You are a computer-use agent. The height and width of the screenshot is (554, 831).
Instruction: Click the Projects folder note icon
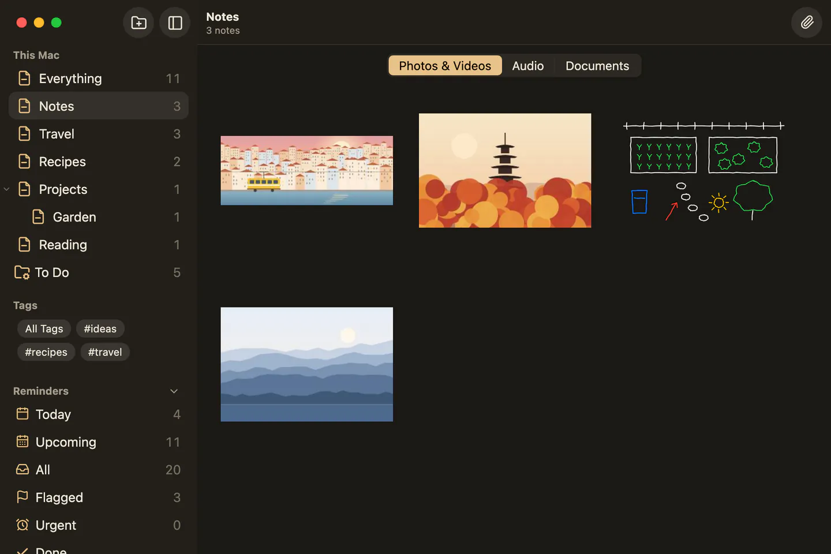pyautogui.click(x=24, y=189)
